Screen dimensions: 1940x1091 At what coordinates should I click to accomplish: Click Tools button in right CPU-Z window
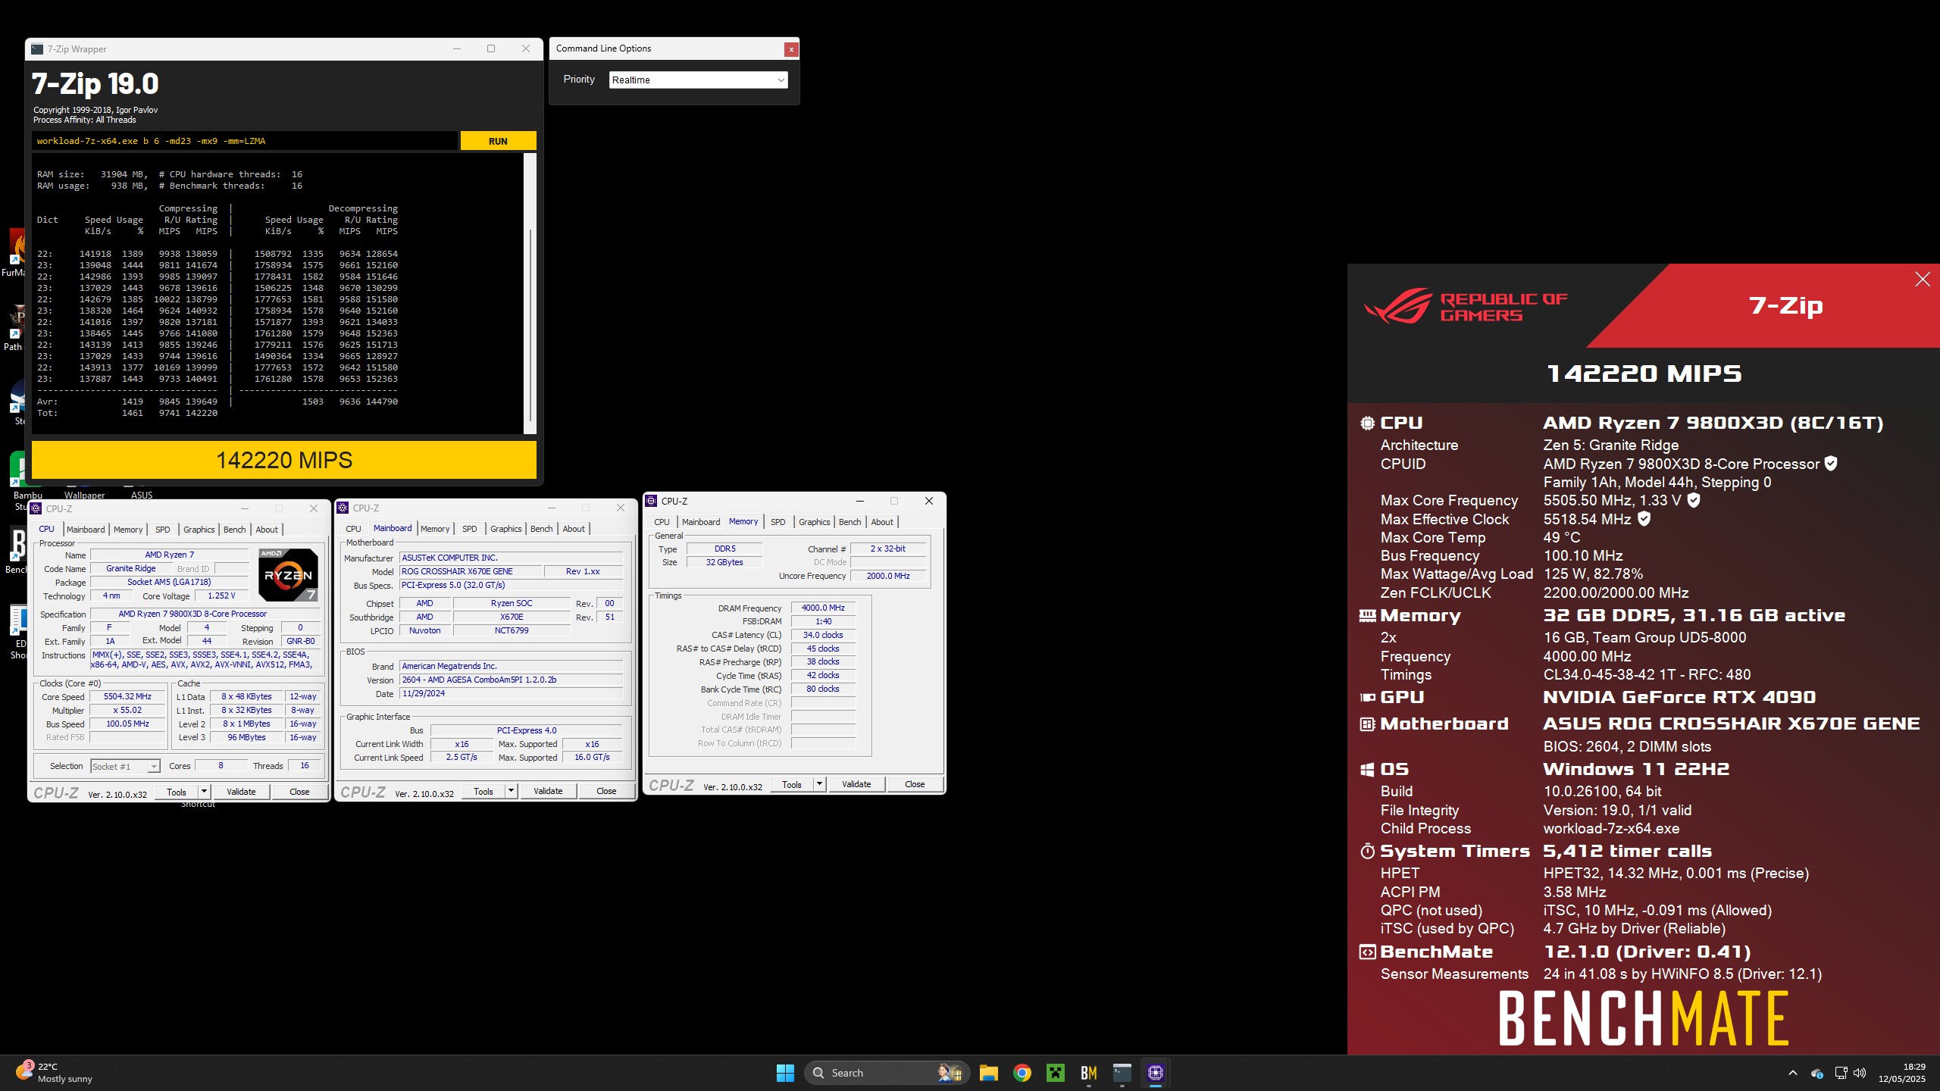[792, 785]
